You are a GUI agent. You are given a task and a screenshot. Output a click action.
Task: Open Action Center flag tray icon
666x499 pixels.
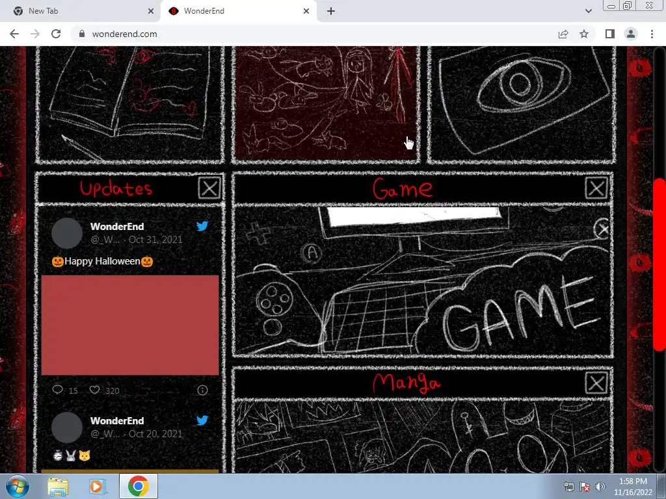(x=585, y=487)
